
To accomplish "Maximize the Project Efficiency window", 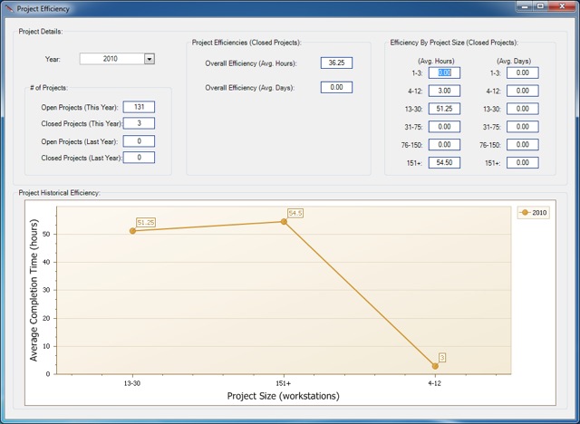I will click(x=539, y=6).
